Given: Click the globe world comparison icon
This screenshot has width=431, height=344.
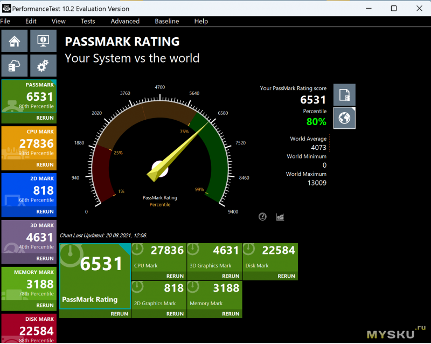Looking at the screenshot, I should [x=344, y=118].
